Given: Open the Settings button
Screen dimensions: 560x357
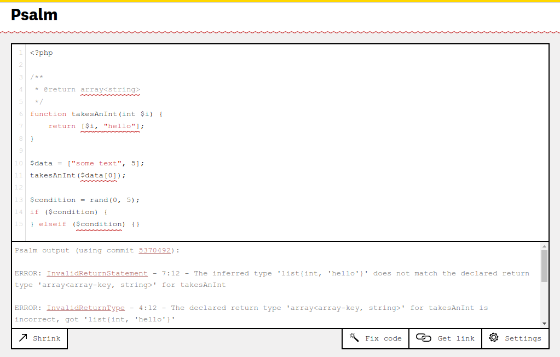Looking at the screenshot, I should [515, 338].
